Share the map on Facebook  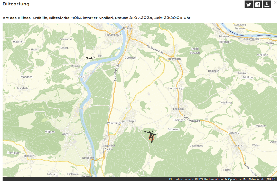[258, 4]
